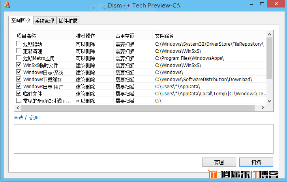
Task: Click the vertical scrollbar thumb
Action: click(x=269, y=58)
